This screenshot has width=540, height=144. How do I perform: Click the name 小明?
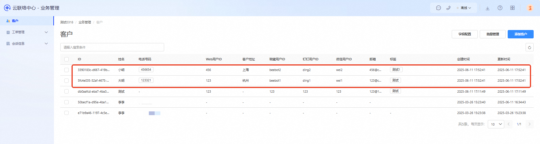point(121,70)
